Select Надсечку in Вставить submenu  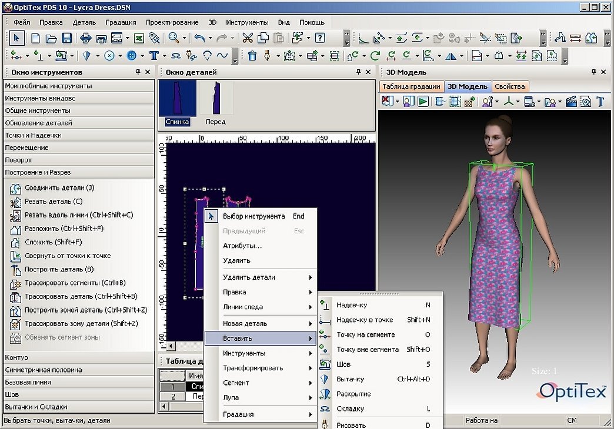tap(381, 306)
